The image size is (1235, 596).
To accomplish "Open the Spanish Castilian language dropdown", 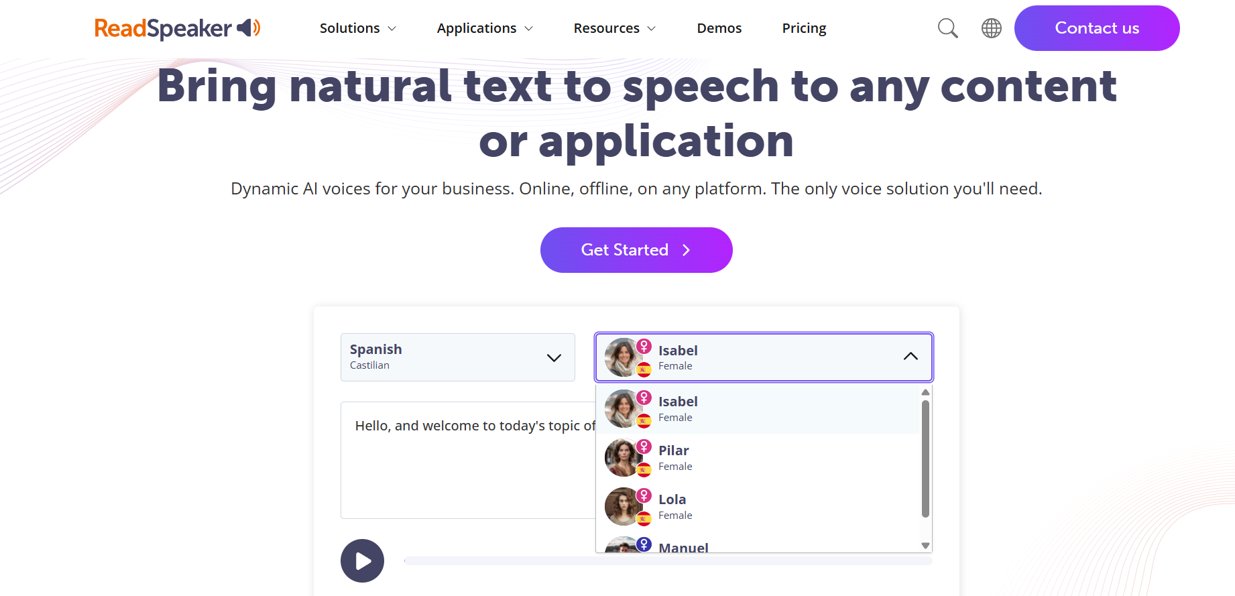I will pos(458,357).
